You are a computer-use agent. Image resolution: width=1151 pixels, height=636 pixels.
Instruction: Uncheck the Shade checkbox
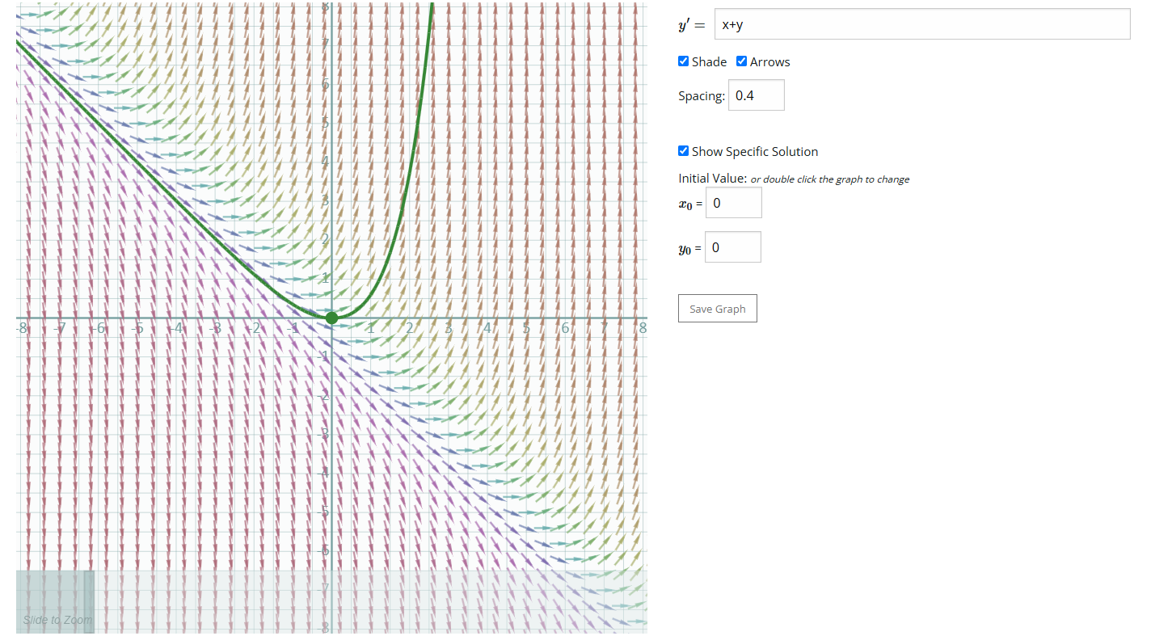[684, 61]
